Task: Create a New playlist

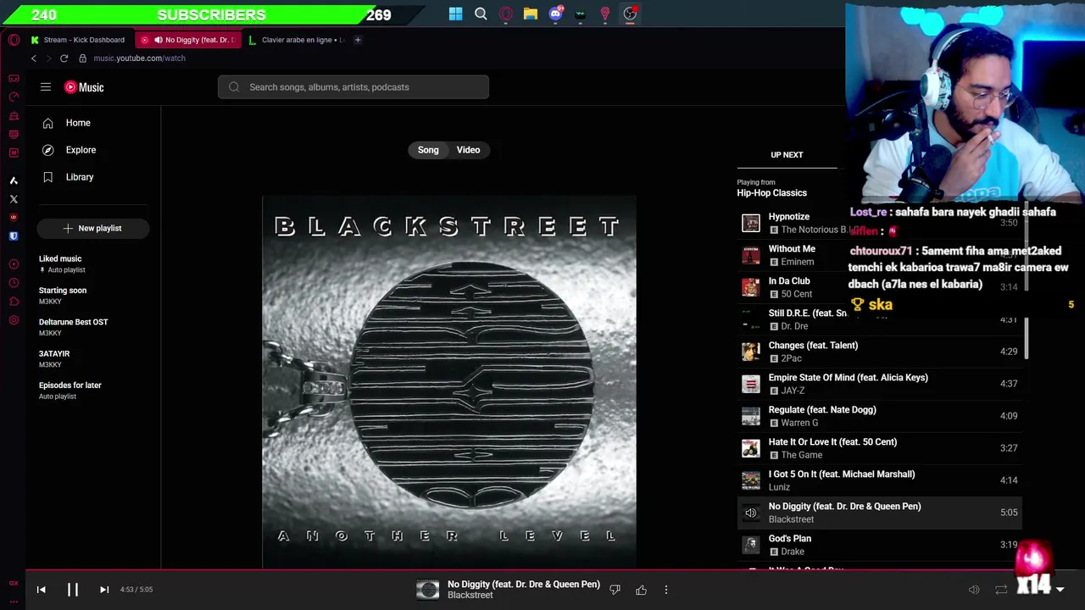Action: [93, 228]
